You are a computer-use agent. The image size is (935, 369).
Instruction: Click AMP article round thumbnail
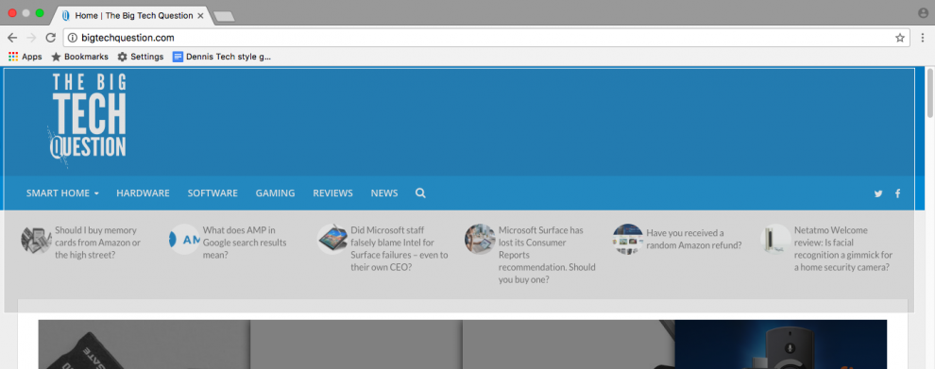(x=184, y=240)
